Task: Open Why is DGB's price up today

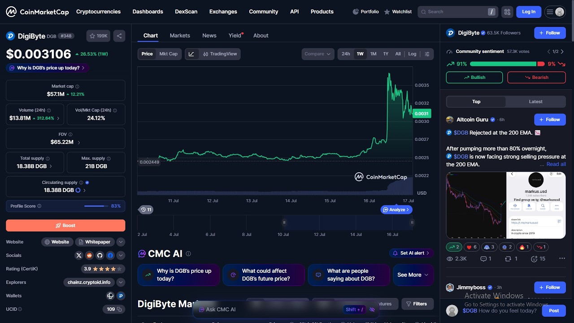Action: click(48, 68)
